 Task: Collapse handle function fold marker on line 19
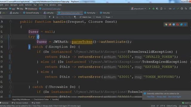tap(10, 22)
